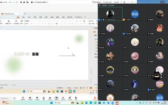
Task: Click the WeChat icon on shared taskbar
Action: pos(70,91)
